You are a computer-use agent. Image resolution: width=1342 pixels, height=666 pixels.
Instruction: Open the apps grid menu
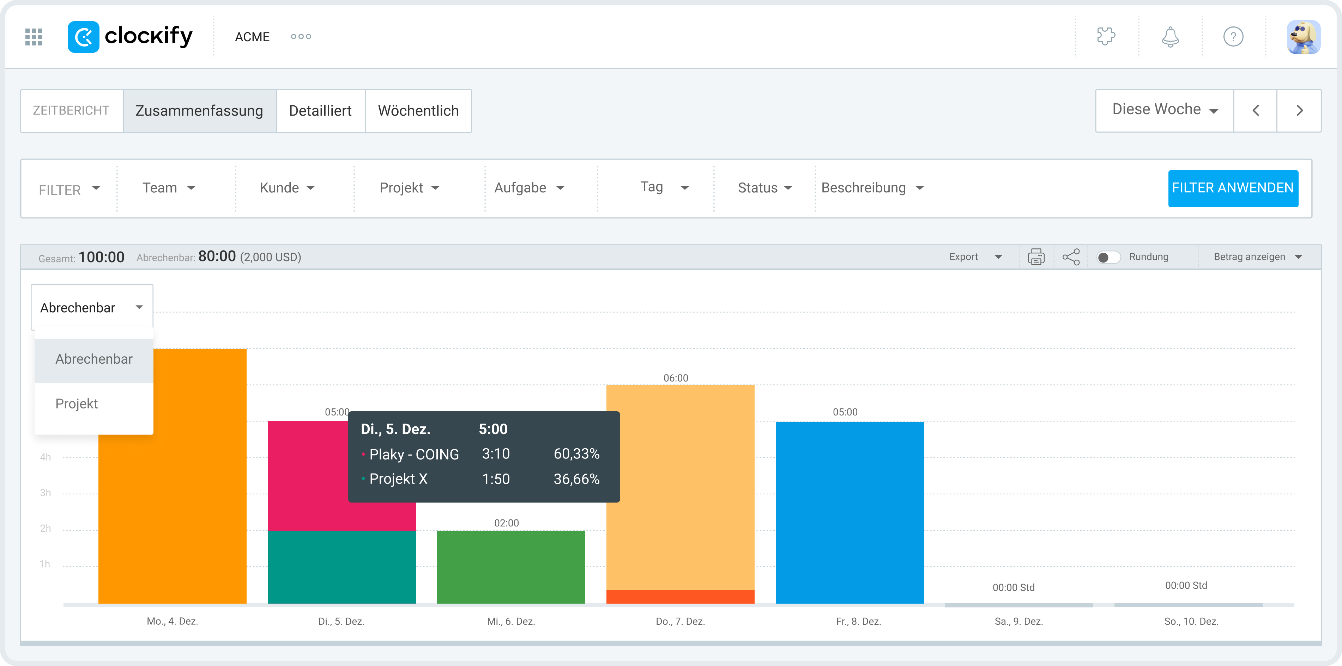(x=33, y=36)
